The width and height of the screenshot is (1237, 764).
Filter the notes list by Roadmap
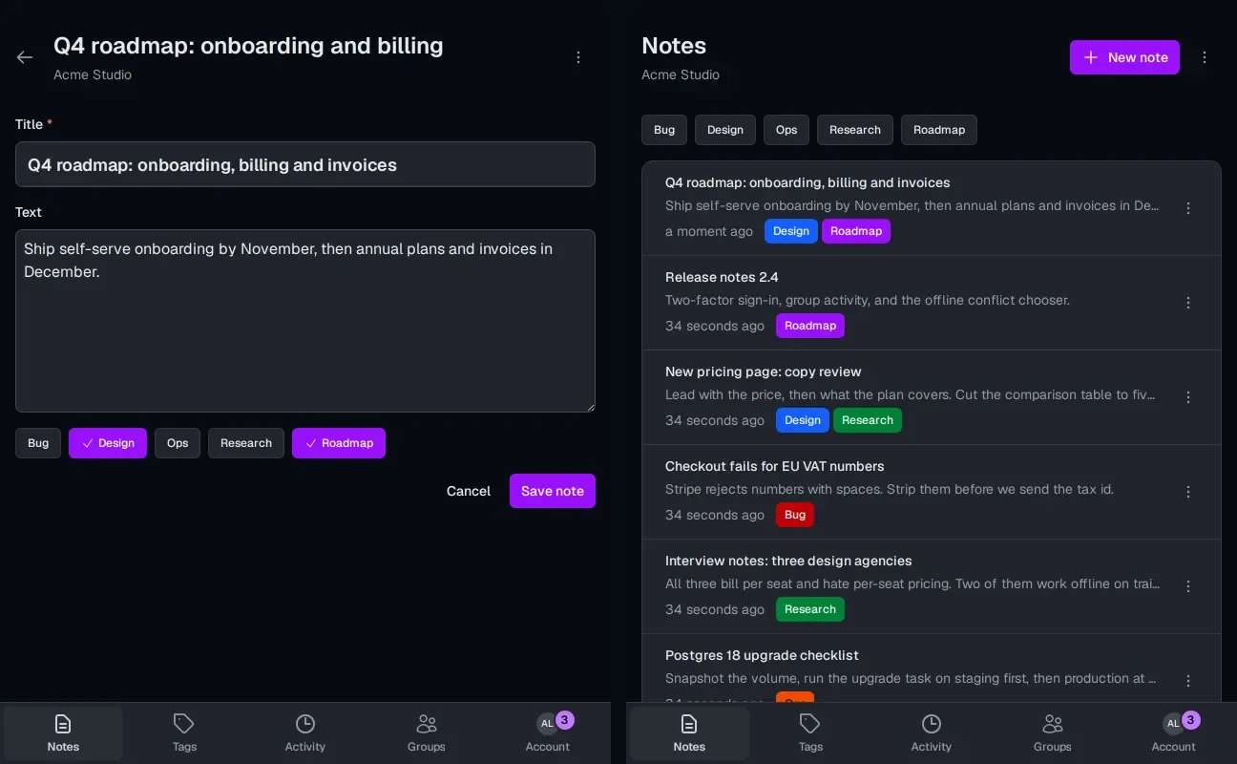(939, 130)
